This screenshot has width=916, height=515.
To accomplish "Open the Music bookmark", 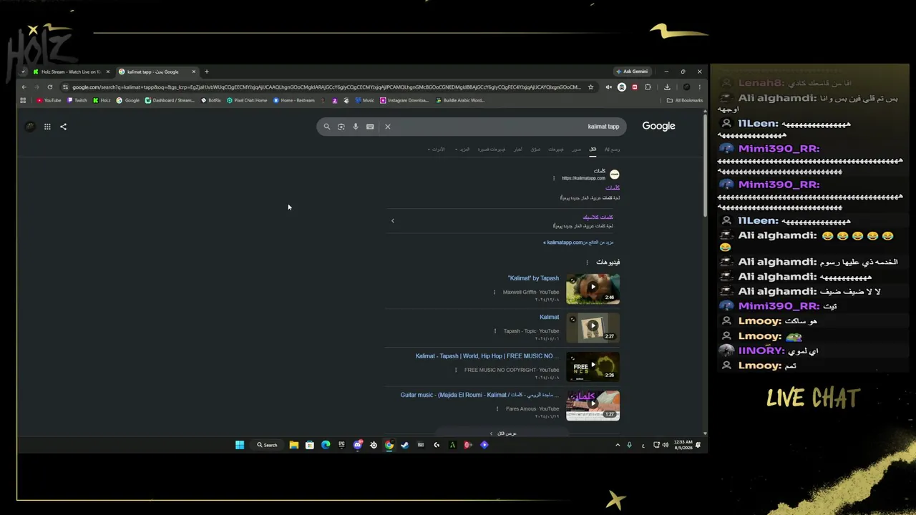I will pos(365,100).
